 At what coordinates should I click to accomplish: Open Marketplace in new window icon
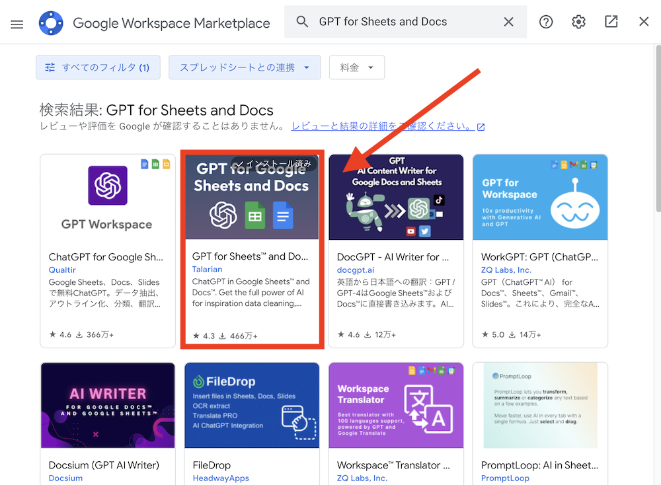[x=611, y=22]
